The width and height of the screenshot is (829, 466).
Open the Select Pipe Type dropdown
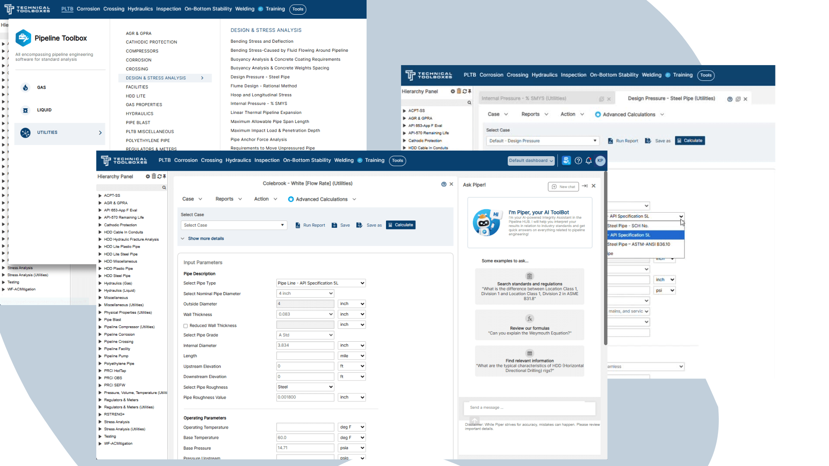(320, 283)
